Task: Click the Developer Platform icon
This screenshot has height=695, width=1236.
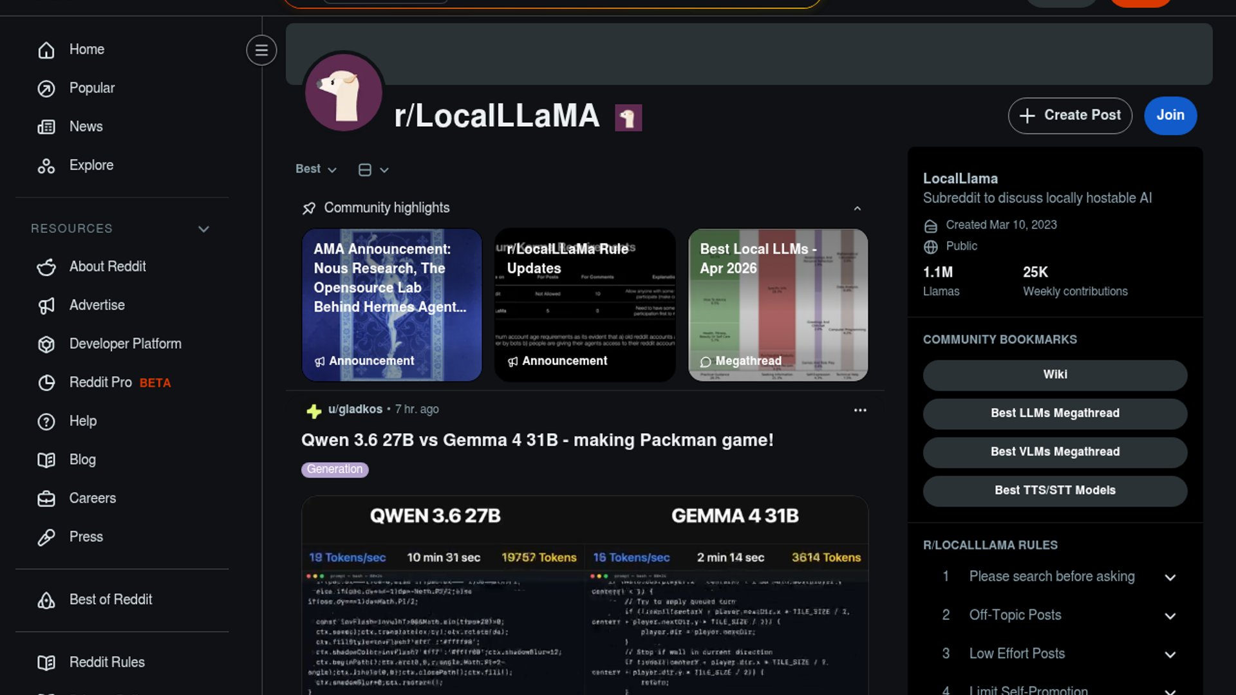Action: point(46,344)
